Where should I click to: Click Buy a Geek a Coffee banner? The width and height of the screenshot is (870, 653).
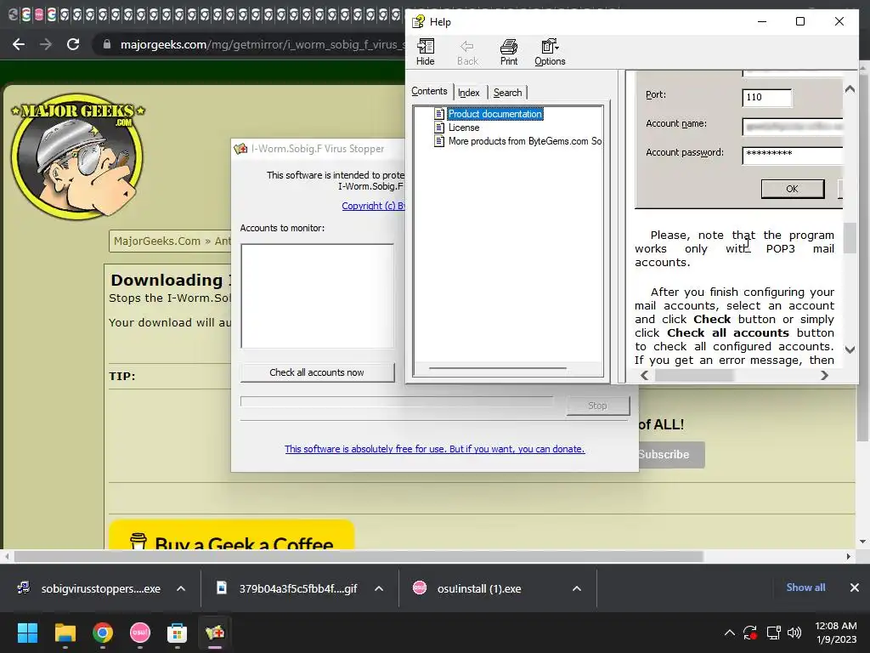click(x=231, y=536)
